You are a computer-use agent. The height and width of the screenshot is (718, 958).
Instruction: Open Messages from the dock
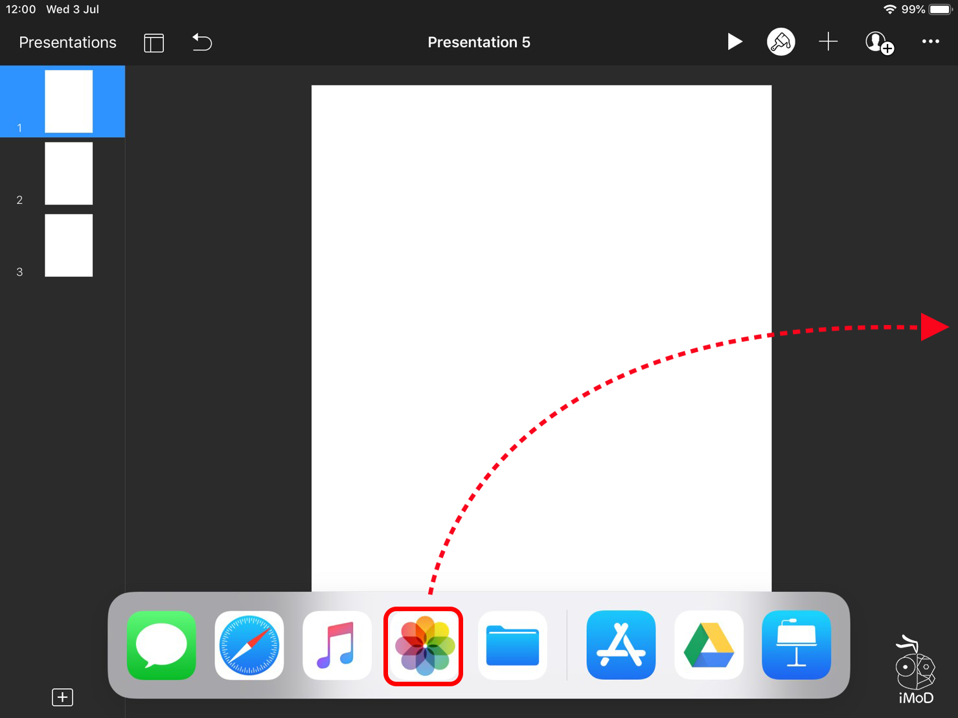(161, 645)
